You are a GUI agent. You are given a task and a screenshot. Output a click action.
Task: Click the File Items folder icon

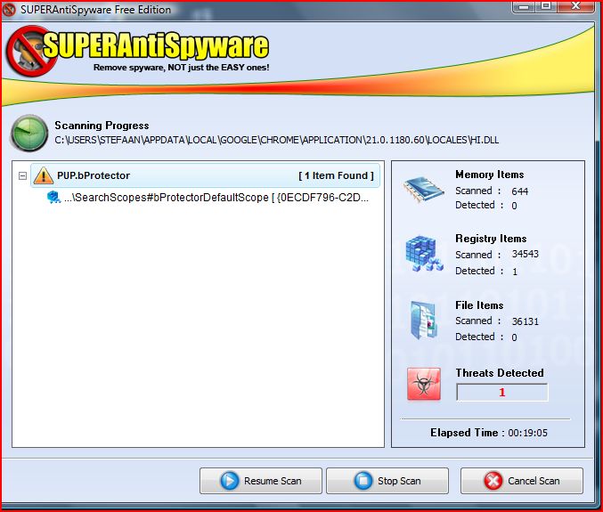[x=424, y=321]
